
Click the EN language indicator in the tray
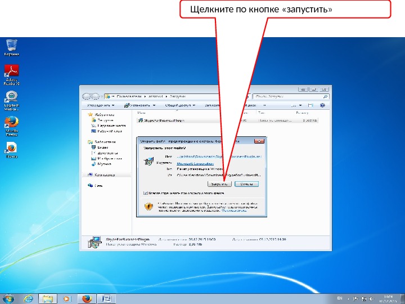(340, 298)
